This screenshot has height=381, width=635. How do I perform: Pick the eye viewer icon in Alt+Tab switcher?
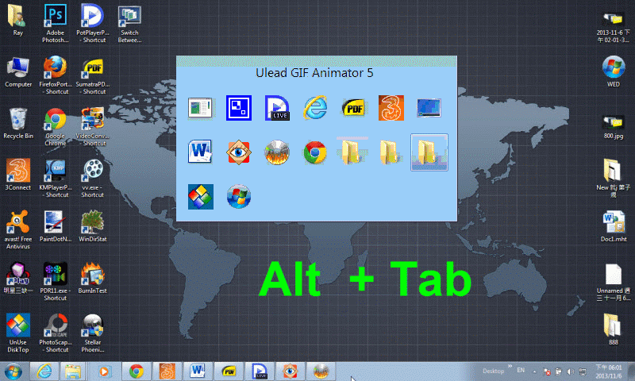[x=239, y=152]
